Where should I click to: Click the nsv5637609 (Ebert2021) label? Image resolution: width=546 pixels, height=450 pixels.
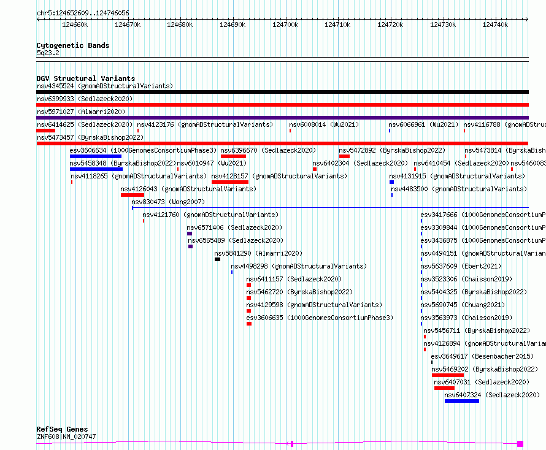click(461, 266)
